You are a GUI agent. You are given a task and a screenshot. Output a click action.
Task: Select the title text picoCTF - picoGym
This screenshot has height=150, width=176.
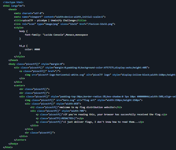[x=35, y=20]
